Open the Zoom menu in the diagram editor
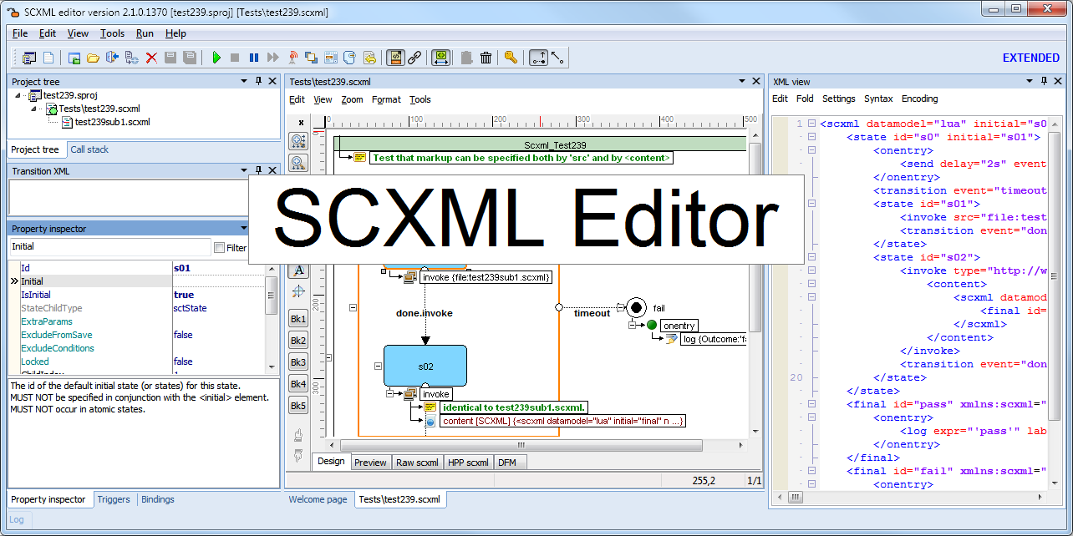The width and height of the screenshot is (1073, 536). coord(352,99)
